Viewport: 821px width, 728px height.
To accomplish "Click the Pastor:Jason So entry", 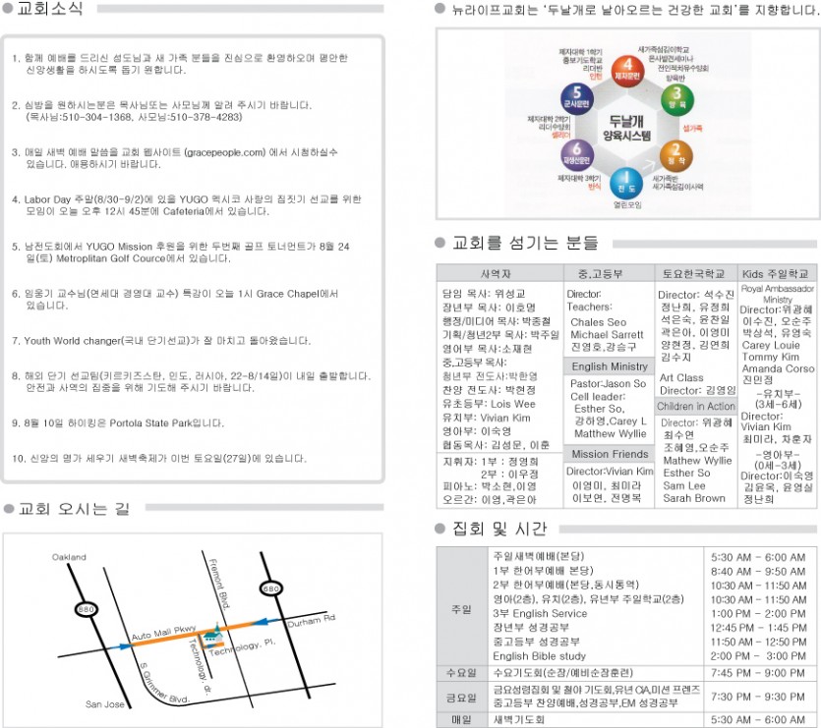I will coord(608,383).
